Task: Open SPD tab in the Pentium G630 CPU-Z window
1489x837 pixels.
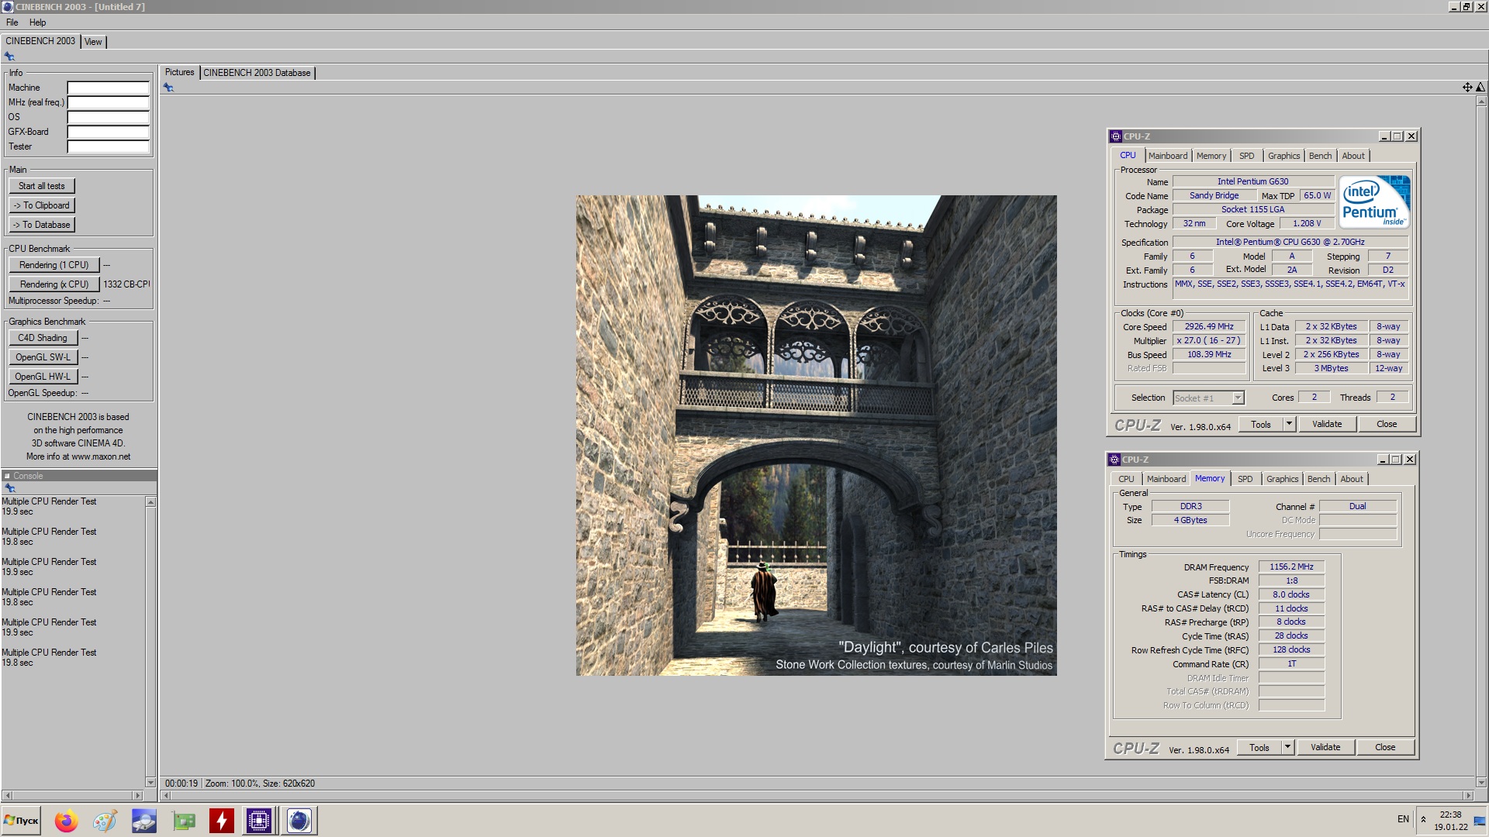Action: point(1246,156)
